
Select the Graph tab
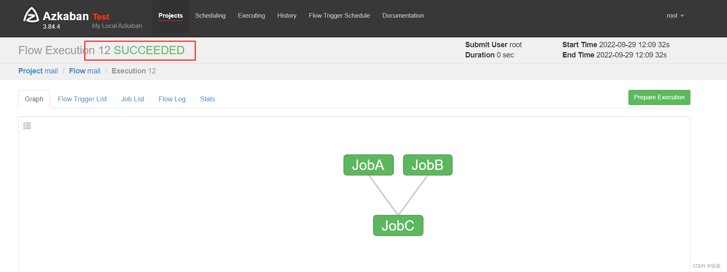tap(34, 99)
